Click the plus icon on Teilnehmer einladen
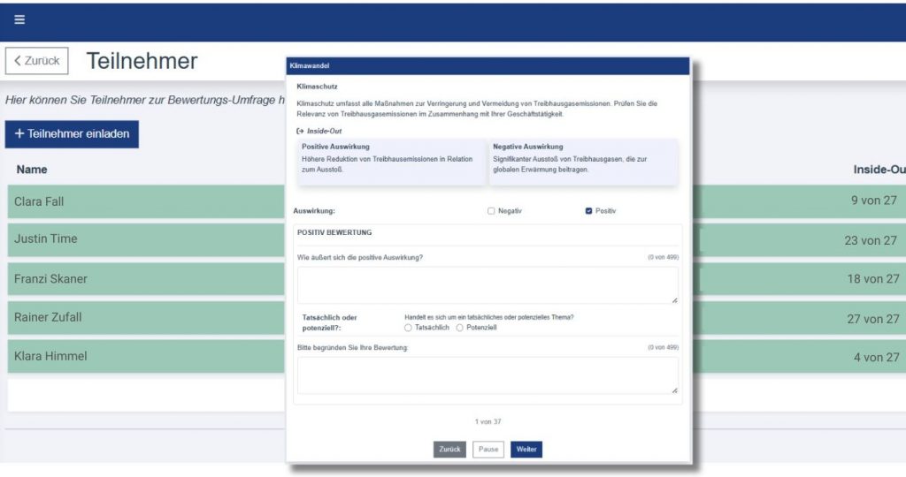The width and height of the screenshot is (906, 477). (19, 134)
